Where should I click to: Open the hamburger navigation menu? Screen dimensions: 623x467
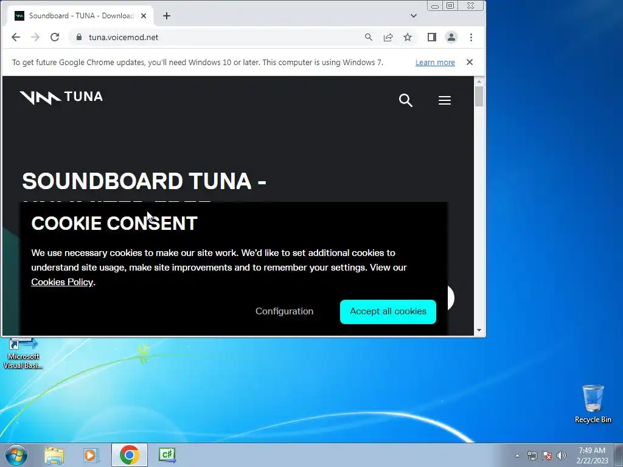[x=445, y=100]
